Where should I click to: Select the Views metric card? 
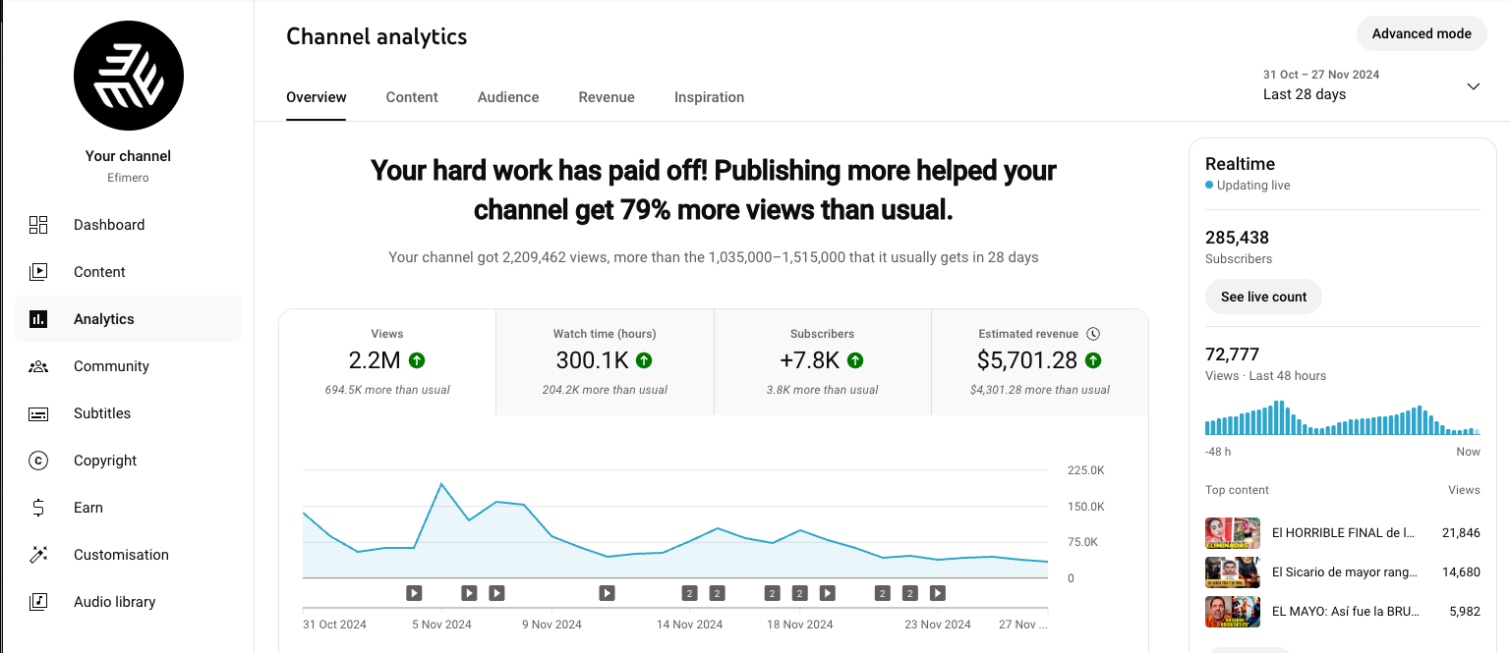387,361
